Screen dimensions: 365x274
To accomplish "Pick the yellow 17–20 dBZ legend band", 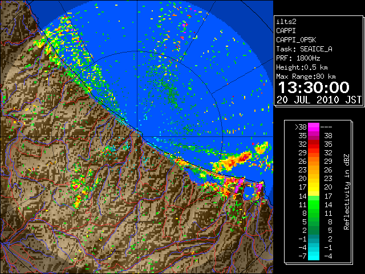I will click(x=314, y=187).
